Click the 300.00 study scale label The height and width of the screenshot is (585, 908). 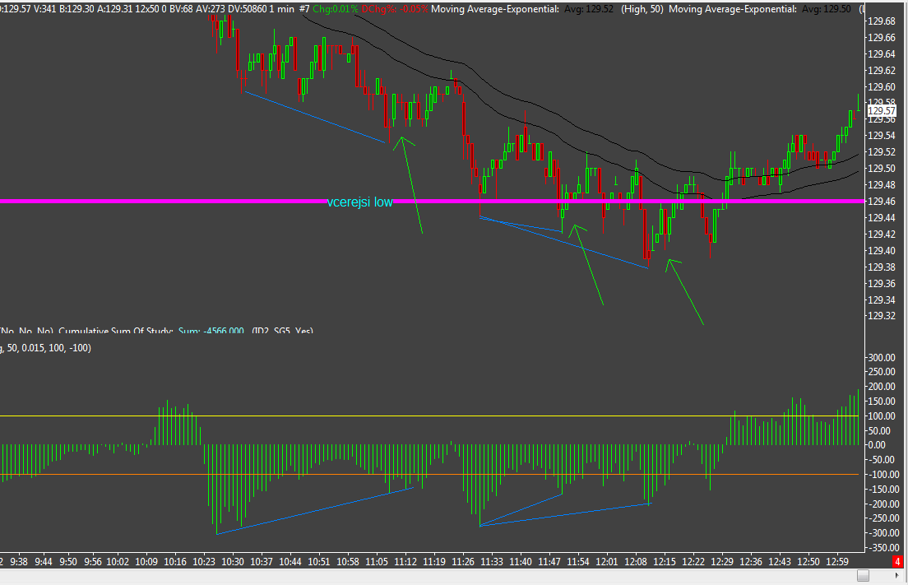point(882,358)
